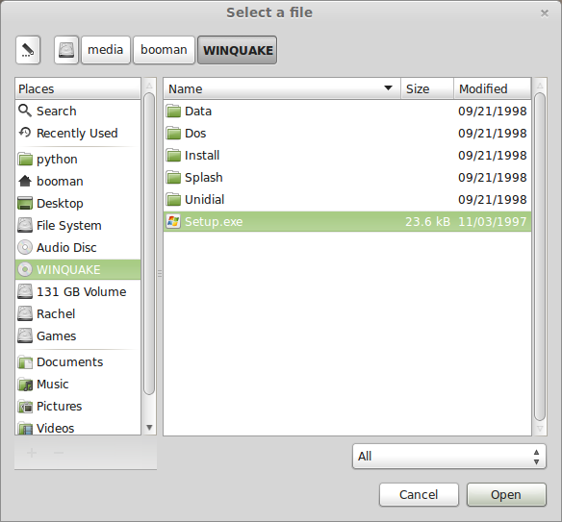Click the Unidial folder name
This screenshot has height=522, width=562.
tap(204, 199)
